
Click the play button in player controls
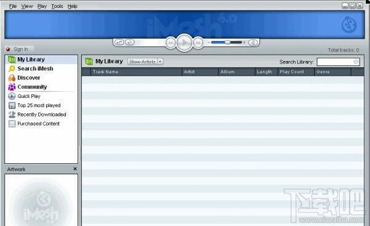click(185, 42)
